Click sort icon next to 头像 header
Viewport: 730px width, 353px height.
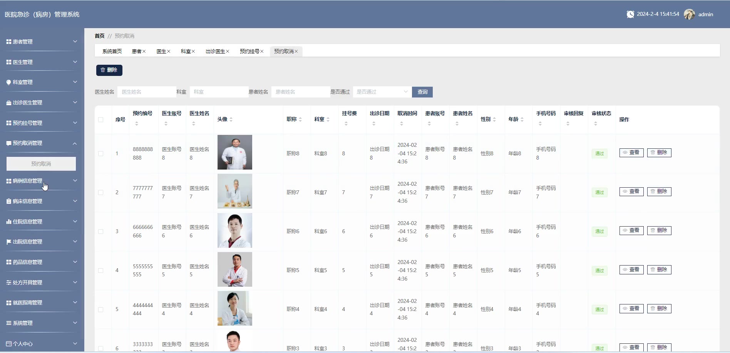coord(231,119)
